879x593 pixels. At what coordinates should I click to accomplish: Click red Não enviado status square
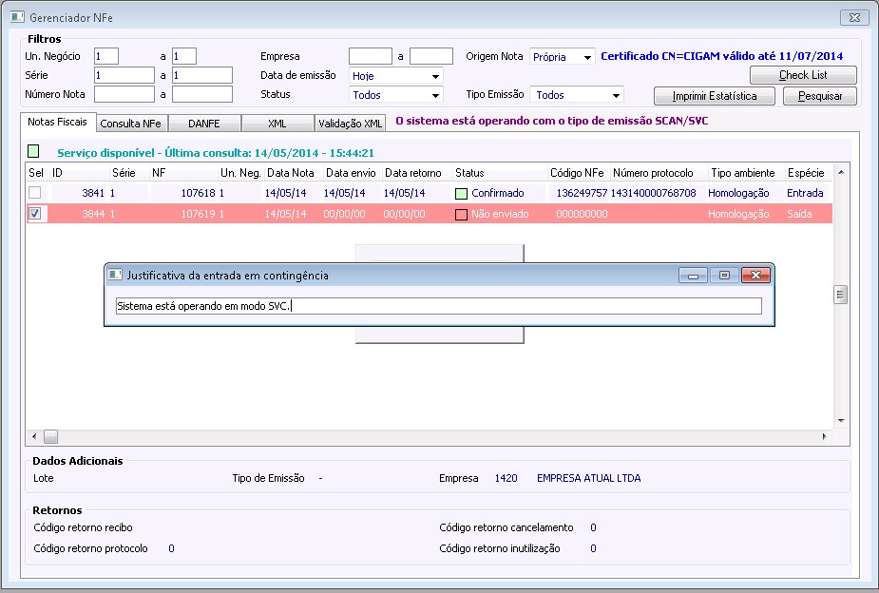[x=461, y=215]
